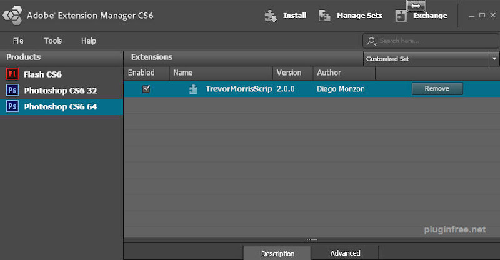Click the TrevorMorrisScrip extension puzzle icon
500x260 pixels.
point(193,89)
